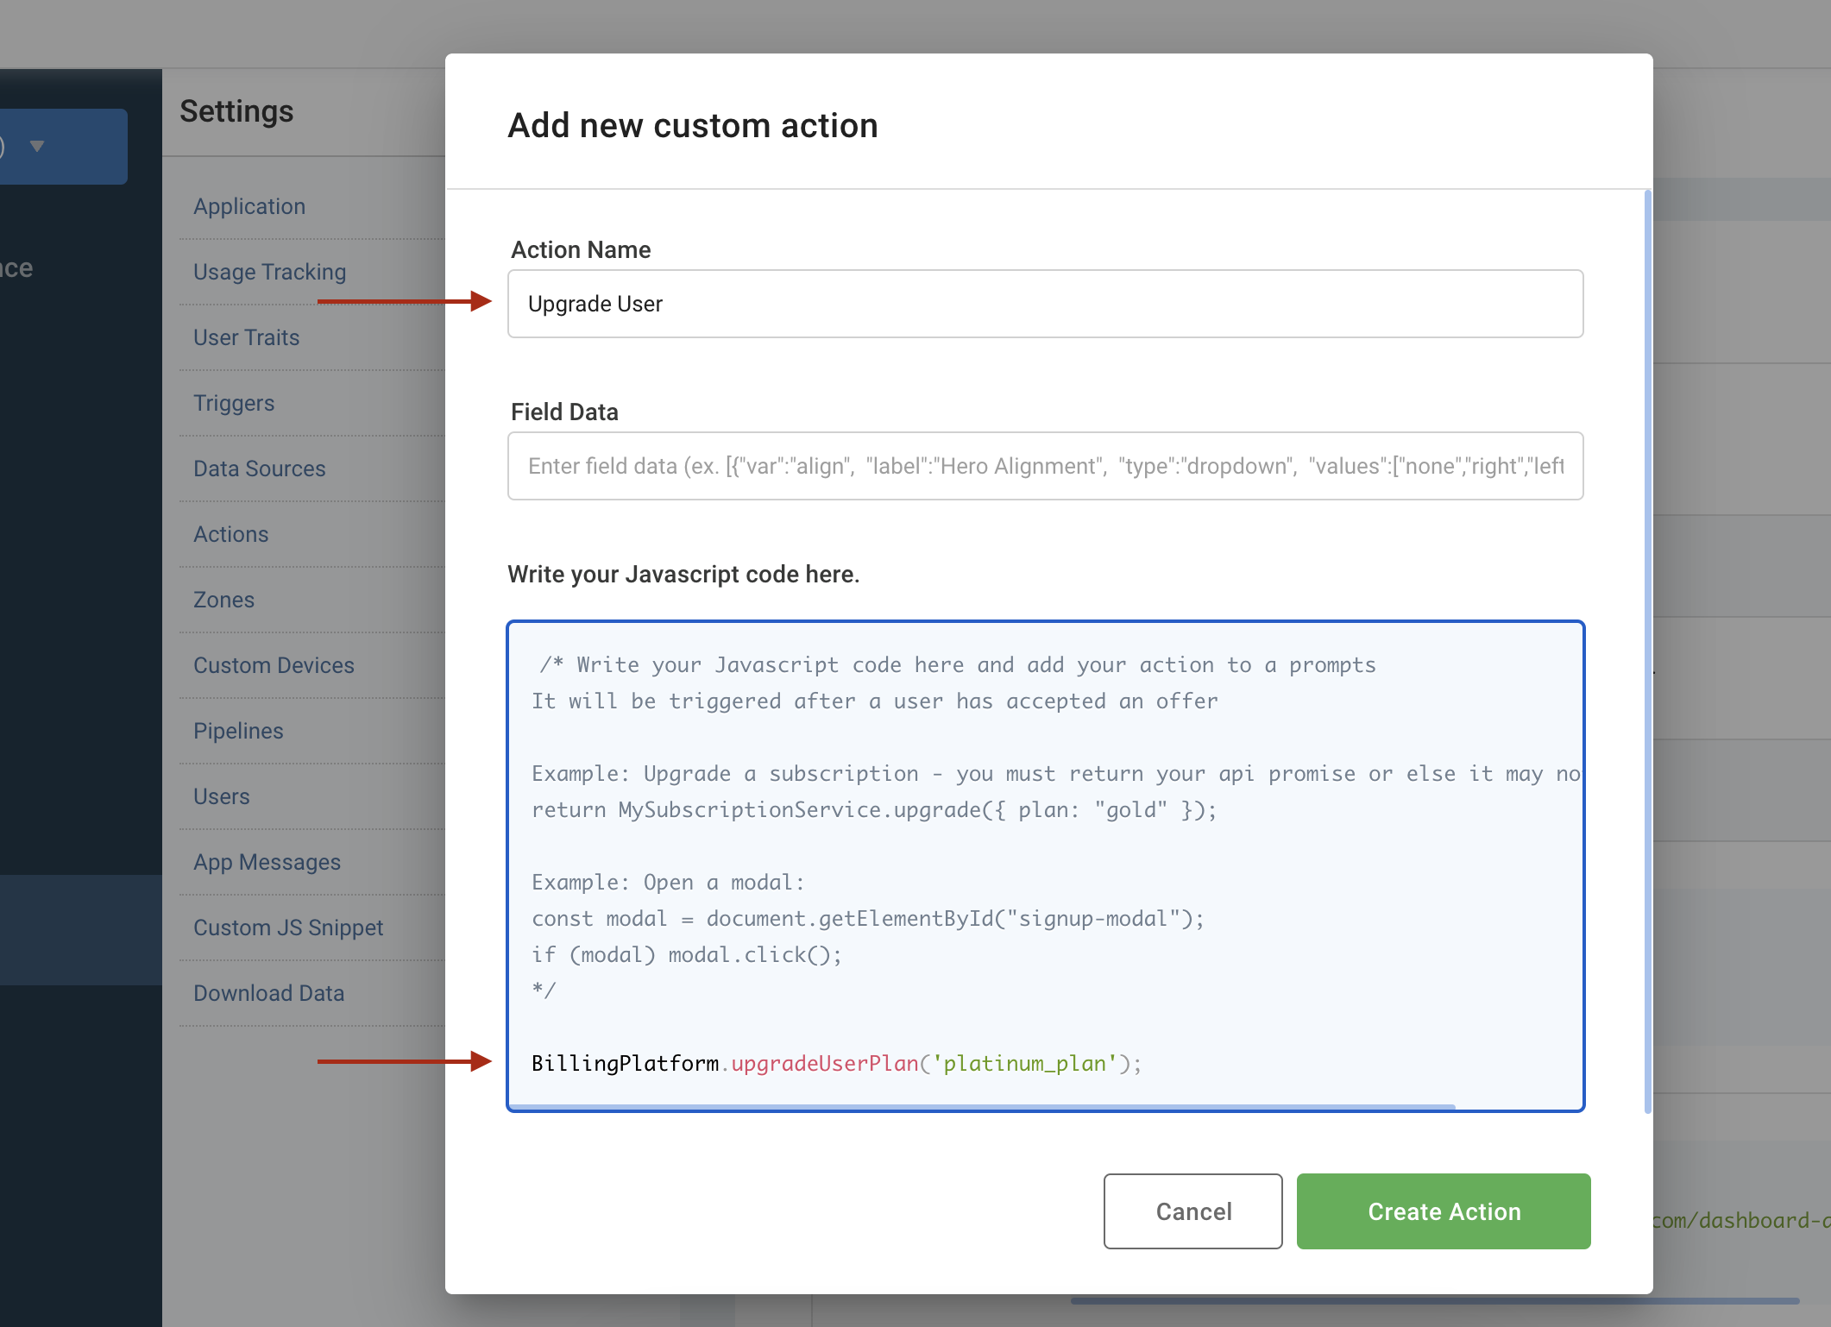Open Application settings menu item
The width and height of the screenshot is (1831, 1327).
249,206
